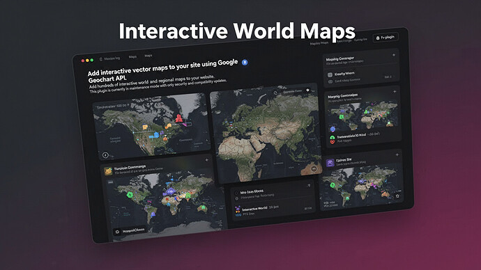Screen dimensions: 481x270
Task: Click the Tnetworshiela item text
Action: [351, 136]
